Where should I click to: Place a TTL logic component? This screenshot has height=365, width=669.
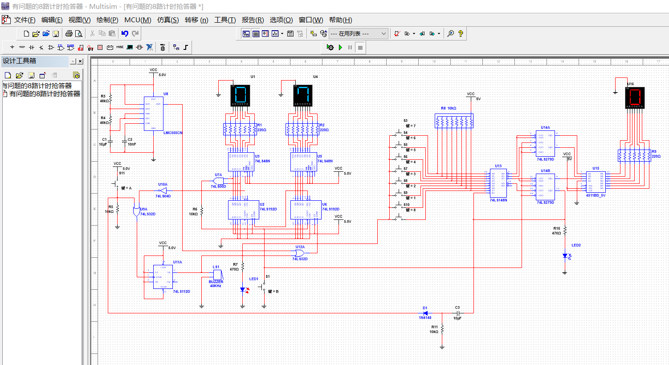click(61, 47)
